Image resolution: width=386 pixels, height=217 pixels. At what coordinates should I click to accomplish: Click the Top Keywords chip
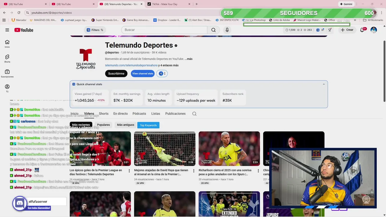(x=148, y=125)
